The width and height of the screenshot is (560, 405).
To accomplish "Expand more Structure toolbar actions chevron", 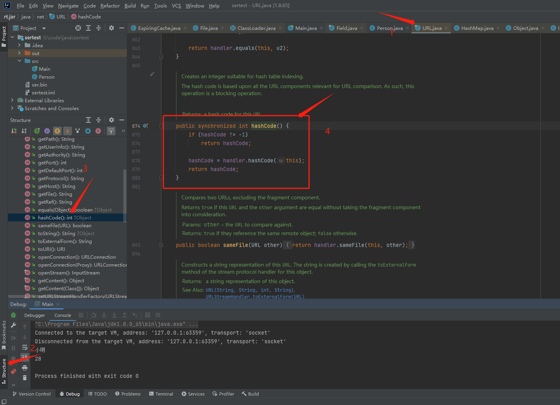I will (x=123, y=131).
